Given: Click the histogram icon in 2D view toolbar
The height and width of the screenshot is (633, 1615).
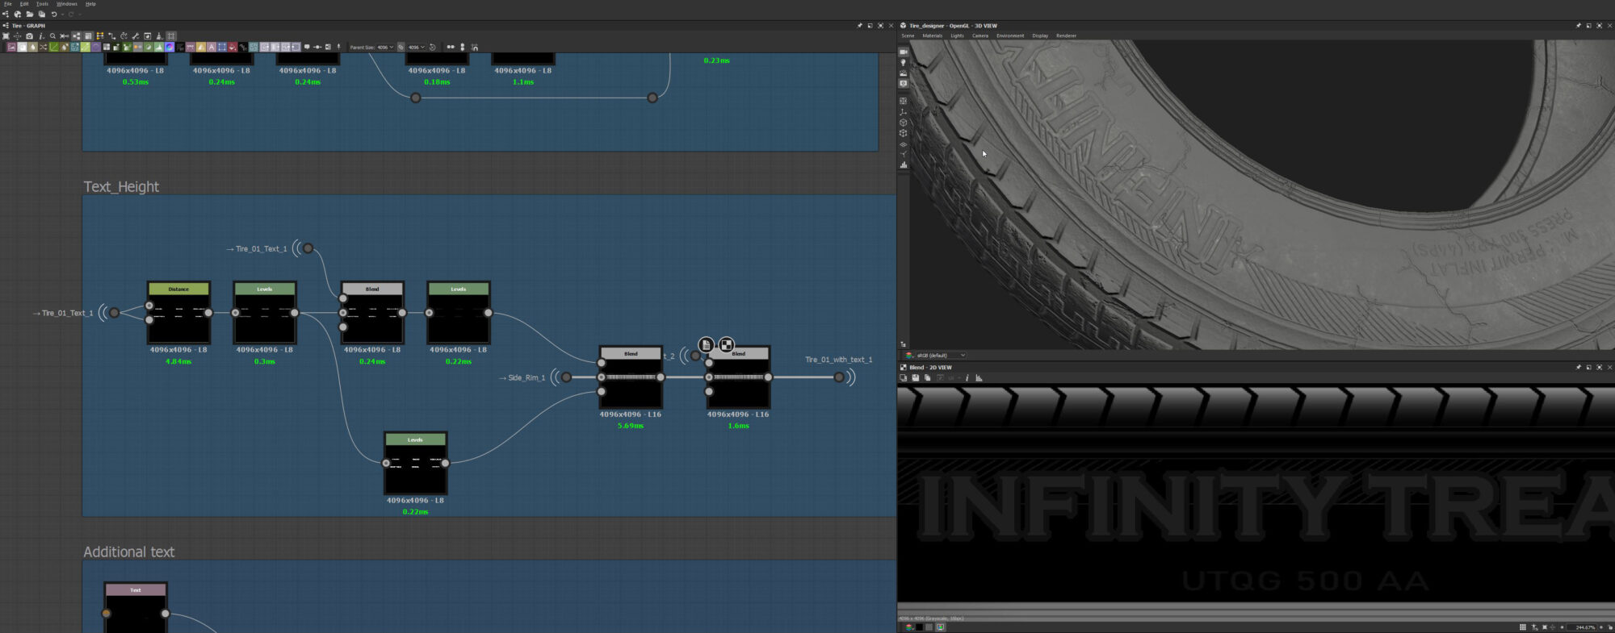Looking at the screenshot, I should pyautogui.click(x=979, y=377).
